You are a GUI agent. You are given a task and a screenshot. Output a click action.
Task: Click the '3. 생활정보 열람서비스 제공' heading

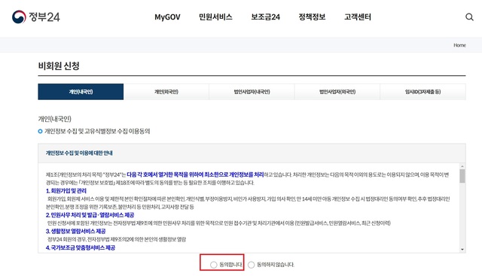[75, 231]
